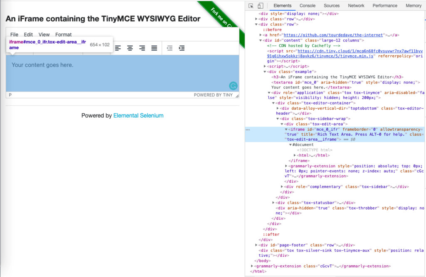Toggle the device toolbar in DevTools

(x=260, y=5)
